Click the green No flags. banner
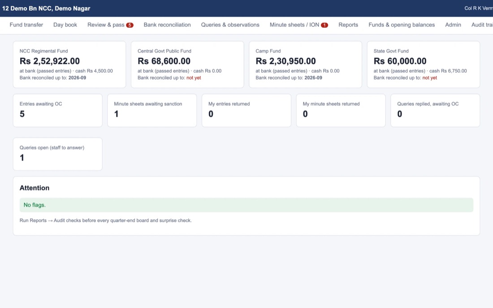 click(x=246, y=205)
